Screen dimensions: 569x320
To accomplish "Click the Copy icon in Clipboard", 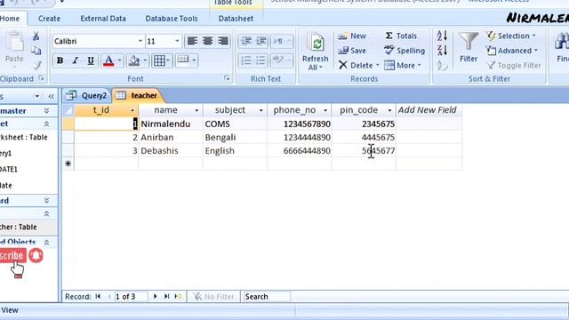I will point(36,51).
